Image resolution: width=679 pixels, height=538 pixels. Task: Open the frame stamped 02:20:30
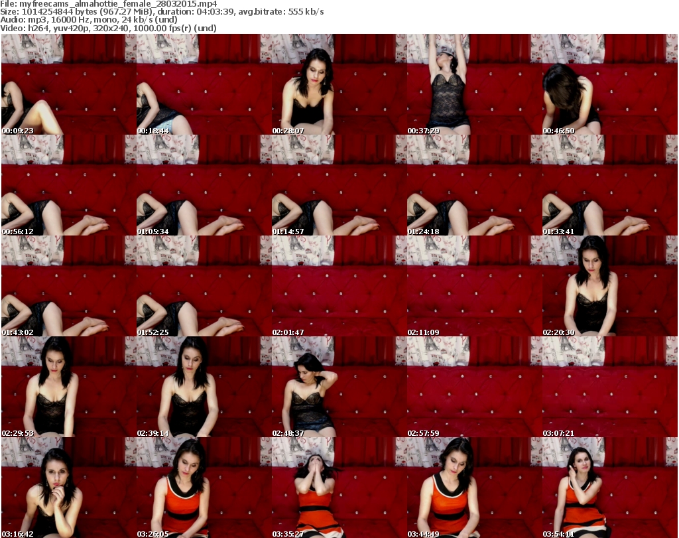coord(610,287)
